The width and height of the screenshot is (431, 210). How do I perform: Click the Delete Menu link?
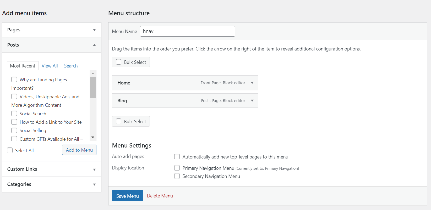coord(160,196)
